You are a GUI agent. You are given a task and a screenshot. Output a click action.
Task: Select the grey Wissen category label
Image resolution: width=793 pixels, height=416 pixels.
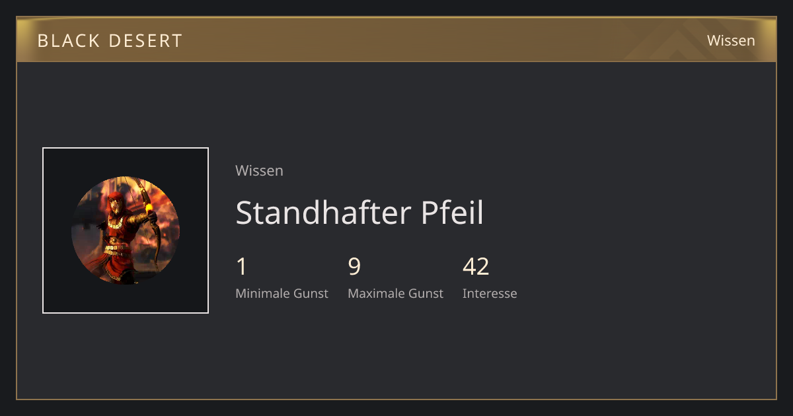point(259,170)
